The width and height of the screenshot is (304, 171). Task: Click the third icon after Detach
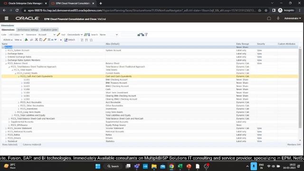click(x=91, y=40)
